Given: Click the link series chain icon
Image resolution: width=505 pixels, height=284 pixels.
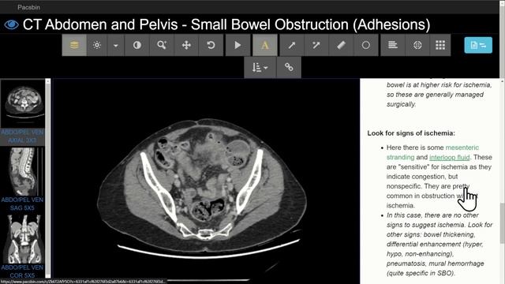Looking at the screenshot, I should [289, 67].
